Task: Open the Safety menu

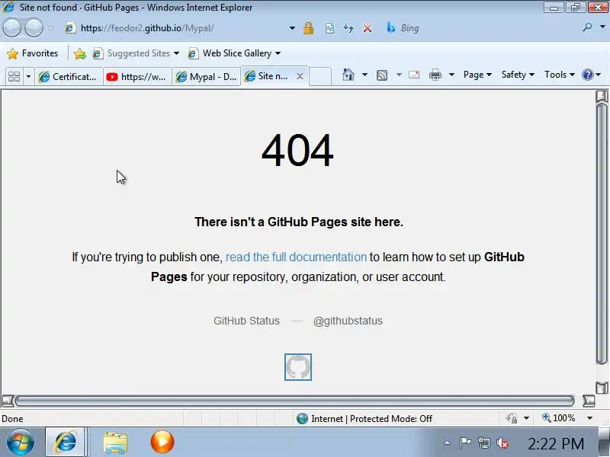Action: click(518, 75)
